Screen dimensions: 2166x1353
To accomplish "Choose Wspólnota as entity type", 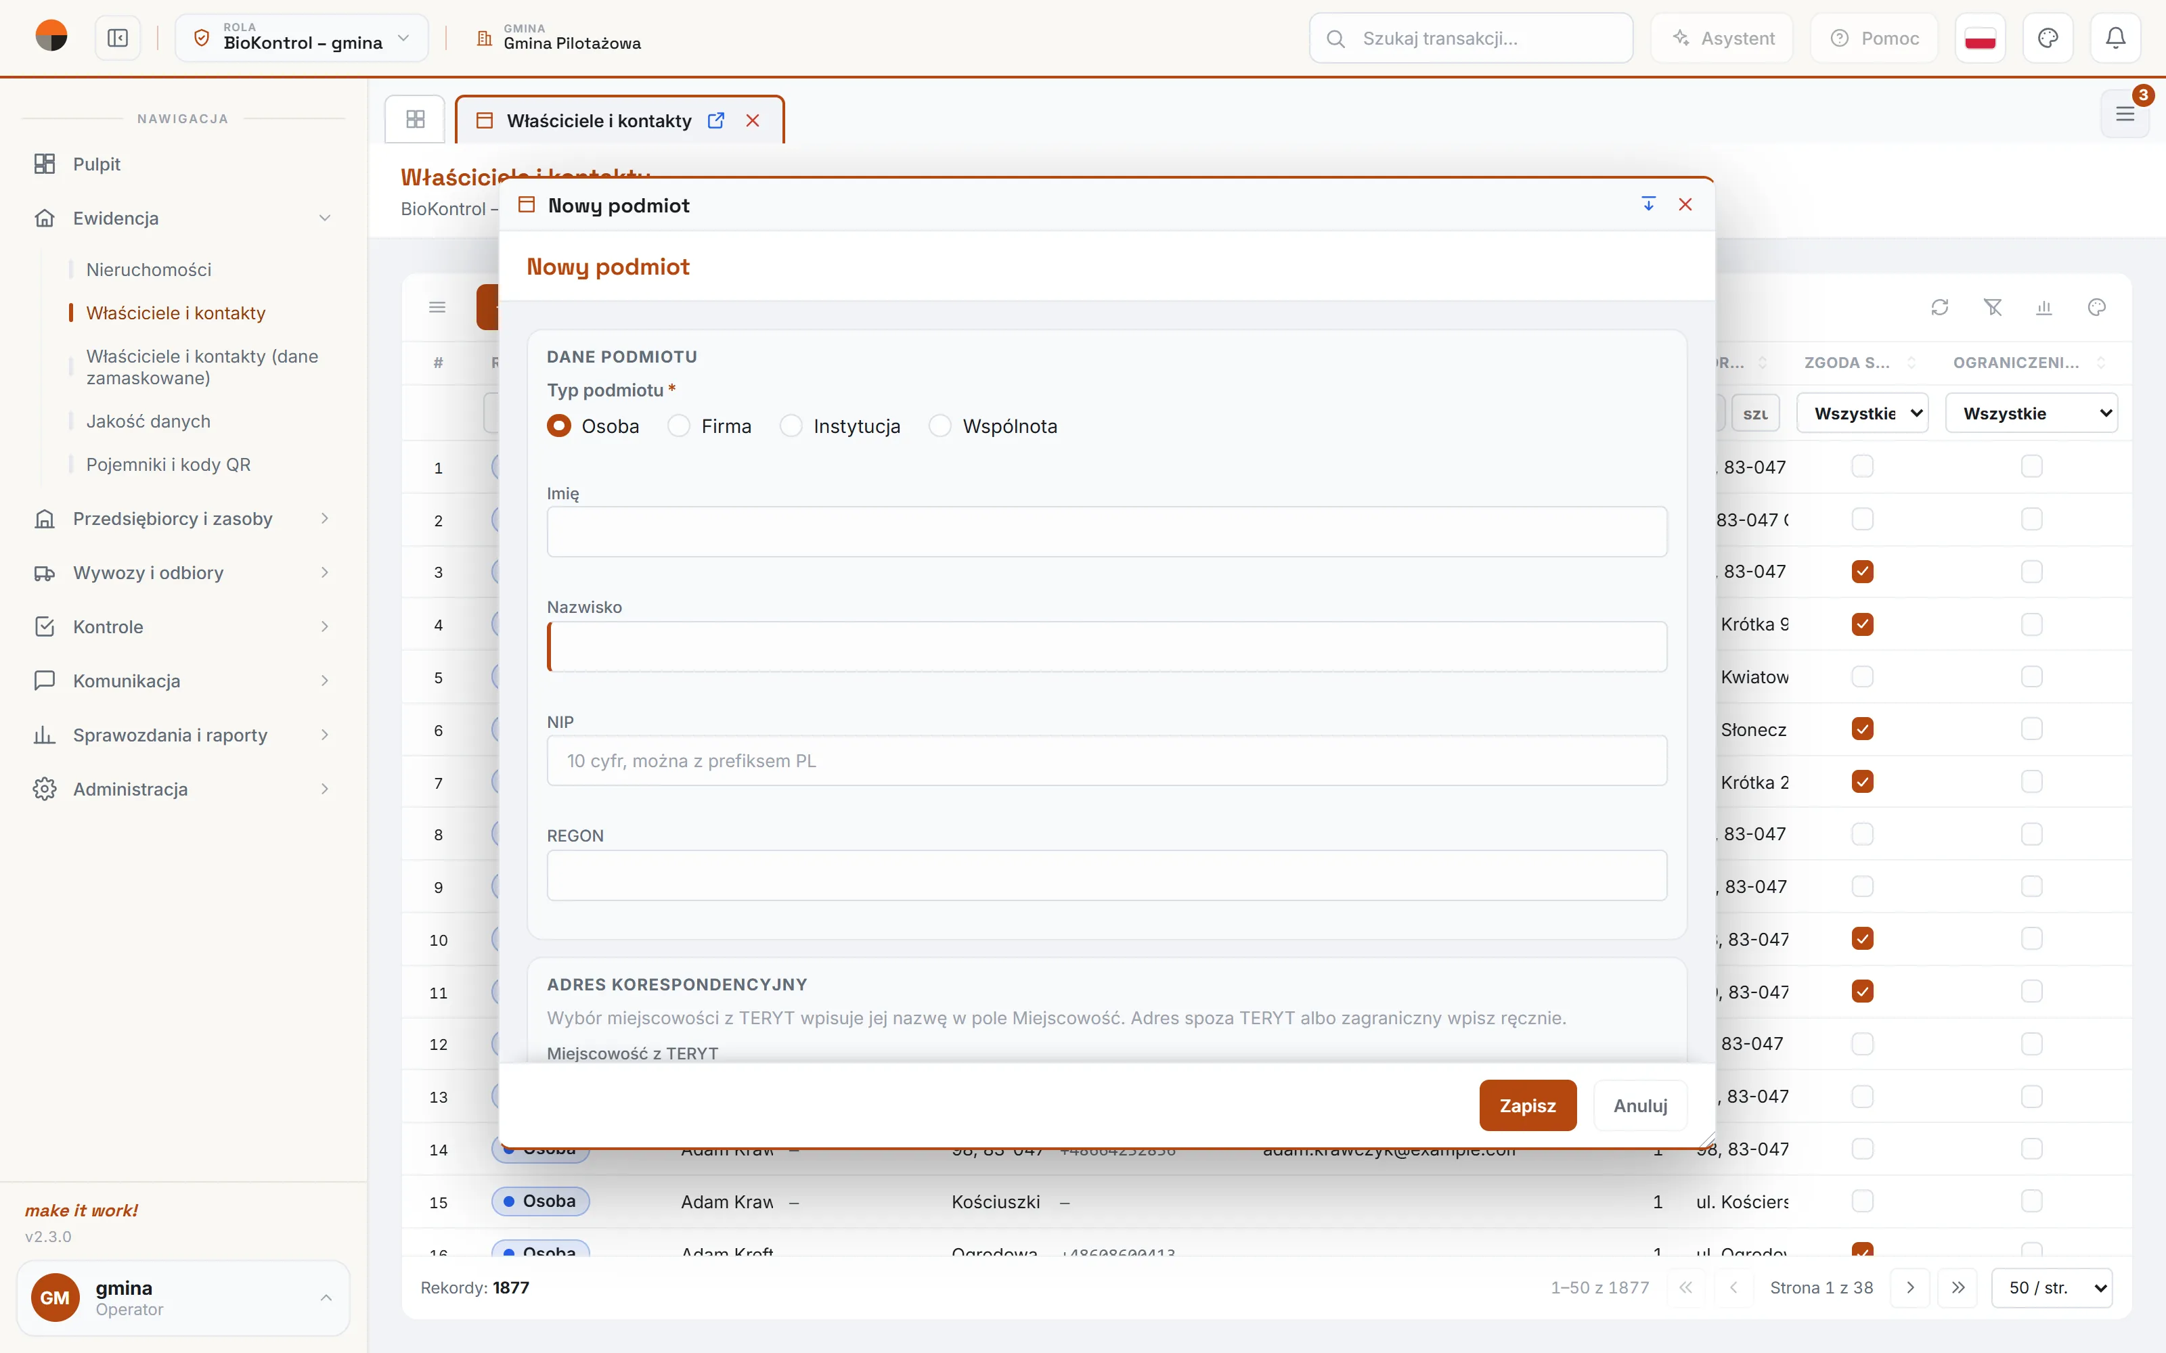I will pyautogui.click(x=940, y=426).
